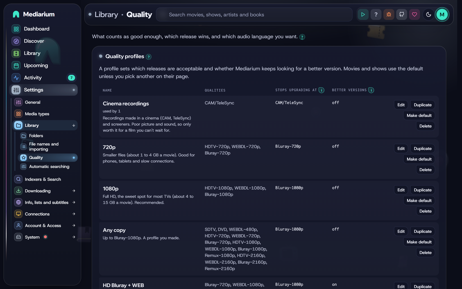Viewport: 462px width, 289px height.
Task: Click the pink heart icon
Action: coord(414,14)
